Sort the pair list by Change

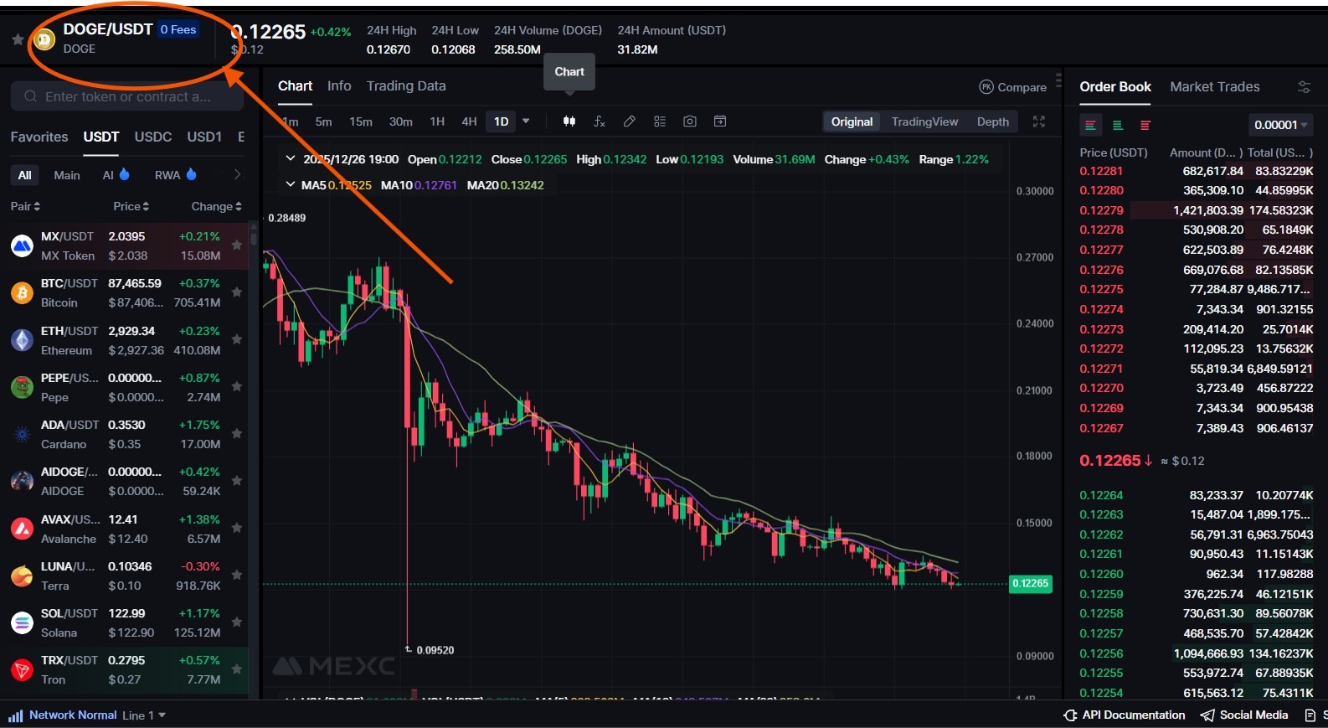pyautogui.click(x=216, y=206)
